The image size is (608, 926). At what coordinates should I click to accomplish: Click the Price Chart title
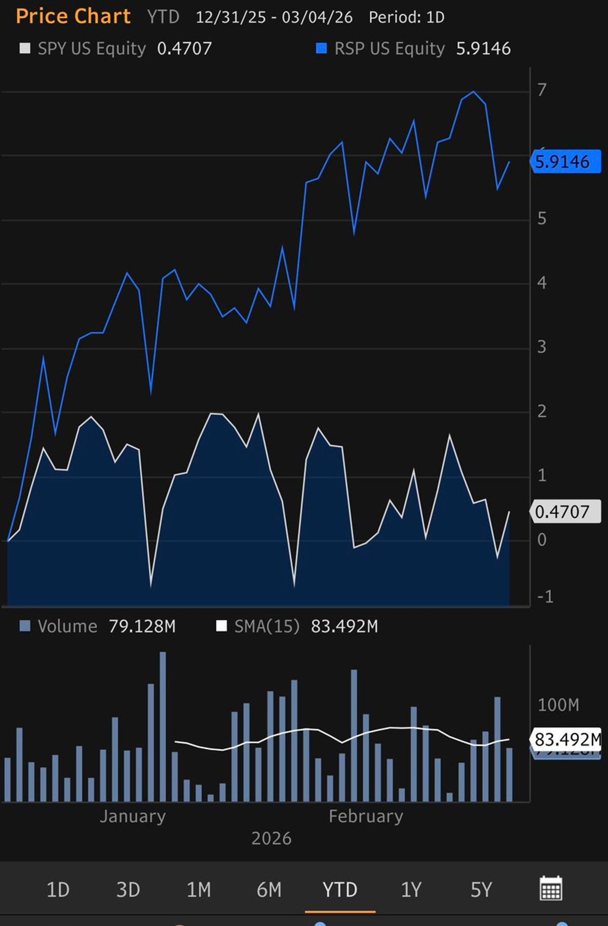[73, 16]
